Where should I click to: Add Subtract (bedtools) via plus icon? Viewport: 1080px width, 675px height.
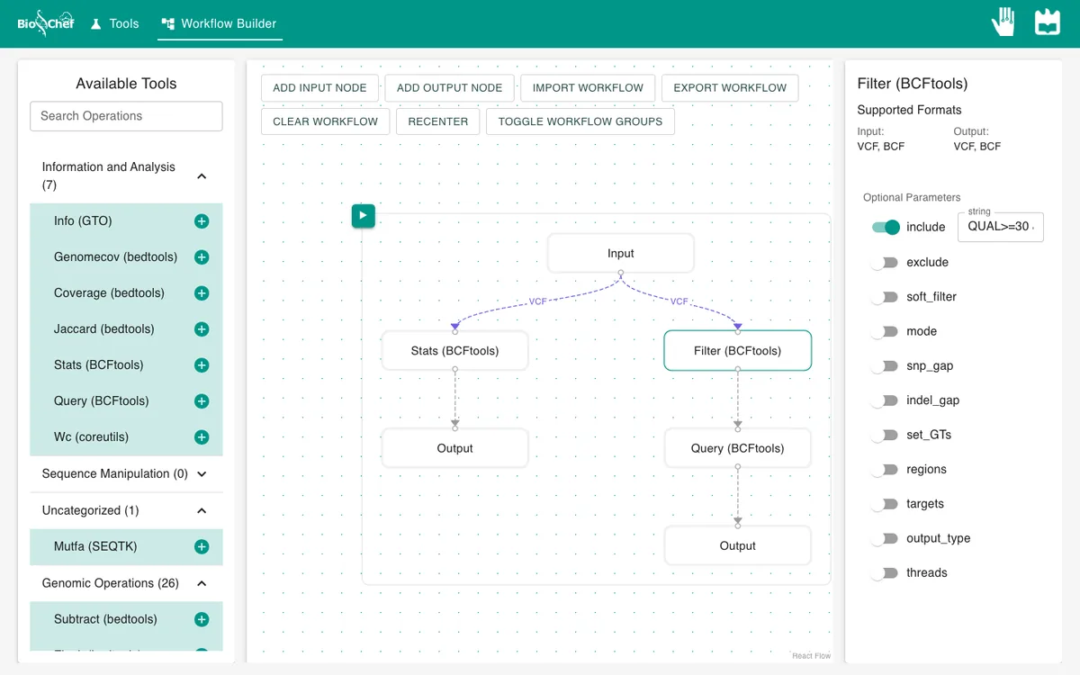(202, 619)
